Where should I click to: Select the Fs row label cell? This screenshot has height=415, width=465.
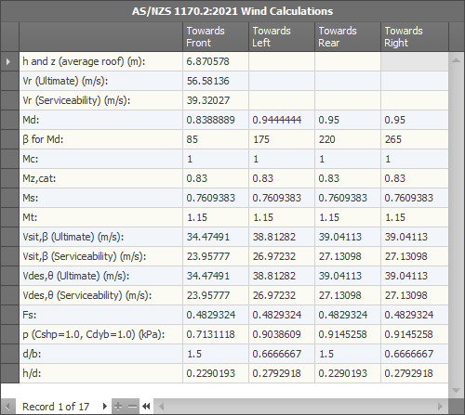(x=101, y=315)
